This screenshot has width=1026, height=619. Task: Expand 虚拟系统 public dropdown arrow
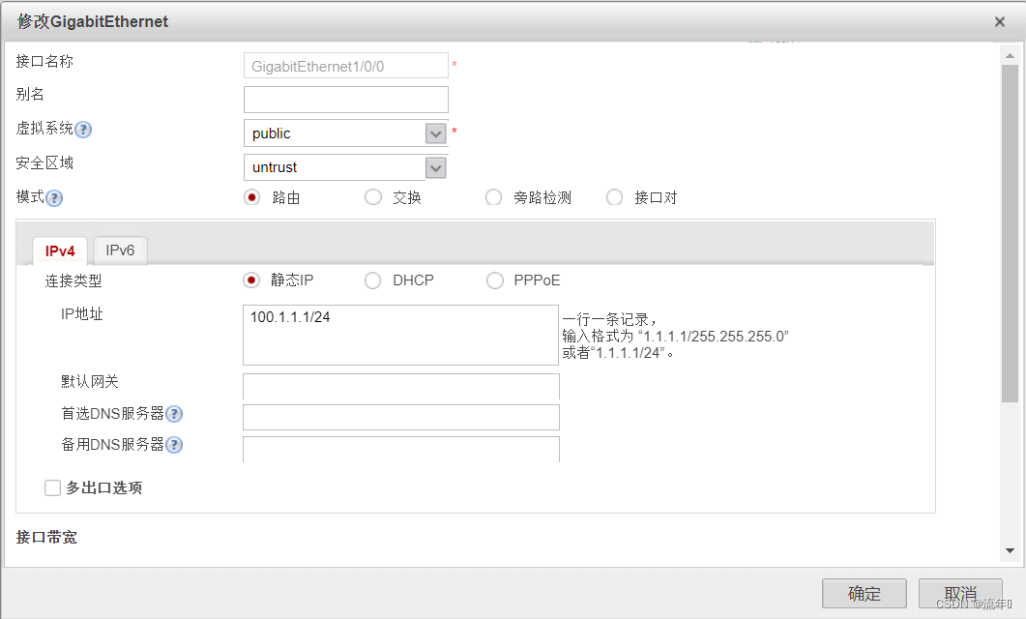point(436,133)
